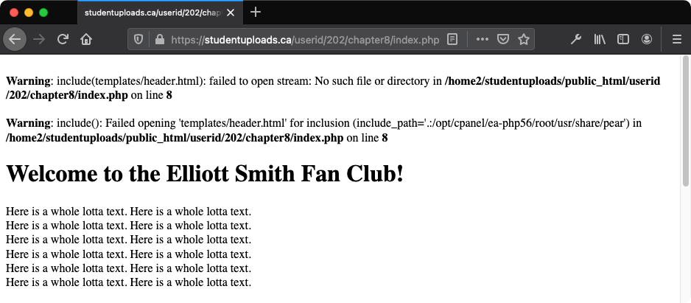The height and width of the screenshot is (303, 691).
Task: Select the studentuploads.ca tab
Action: tap(160, 13)
